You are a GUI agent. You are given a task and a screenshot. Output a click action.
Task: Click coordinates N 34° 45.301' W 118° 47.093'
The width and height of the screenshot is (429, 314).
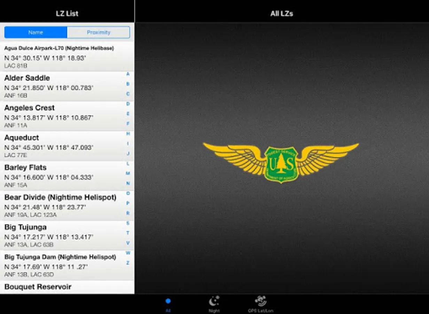tap(49, 148)
